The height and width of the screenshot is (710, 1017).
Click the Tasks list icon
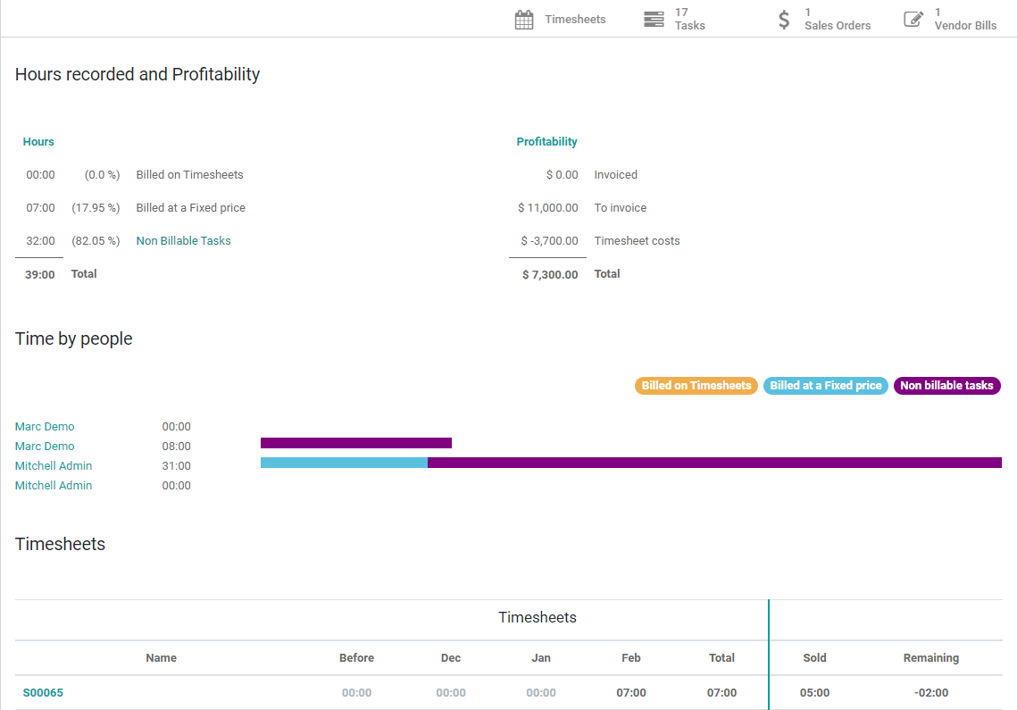(x=654, y=20)
